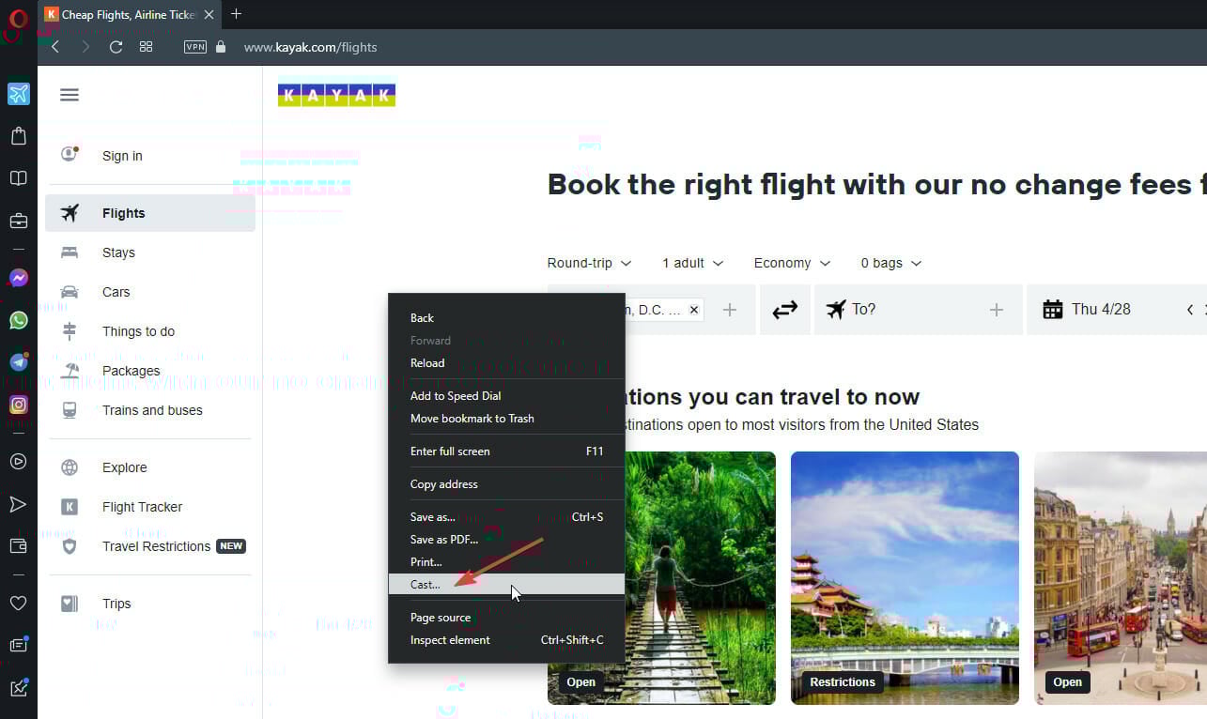Open the Round-trip dropdown

(589, 264)
